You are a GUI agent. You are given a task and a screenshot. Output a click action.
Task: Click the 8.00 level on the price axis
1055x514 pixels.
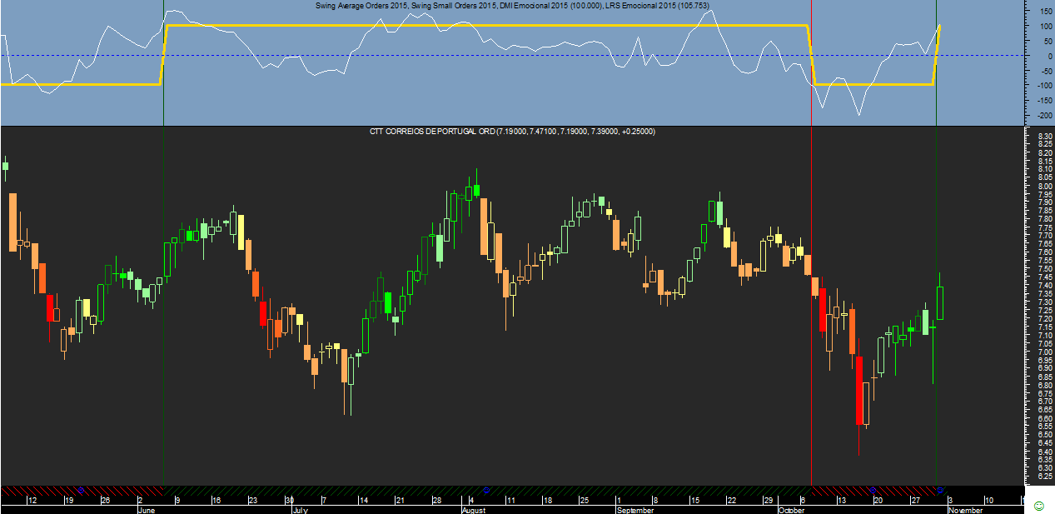coord(1038,187)
